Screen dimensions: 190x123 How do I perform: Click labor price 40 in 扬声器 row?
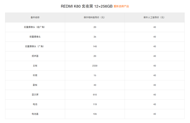(155, 56)
